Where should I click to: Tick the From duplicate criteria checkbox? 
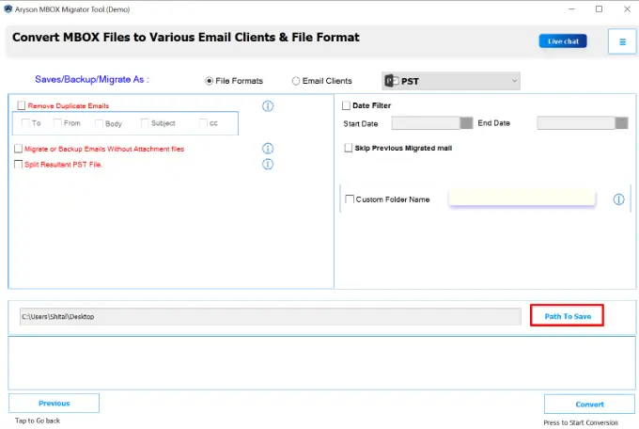click(x=57, y=123)
